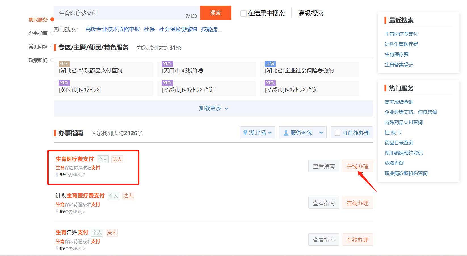Click the orange dot next to 便民服务
Viewport: 467px width, 256px height.
[52, 20]
